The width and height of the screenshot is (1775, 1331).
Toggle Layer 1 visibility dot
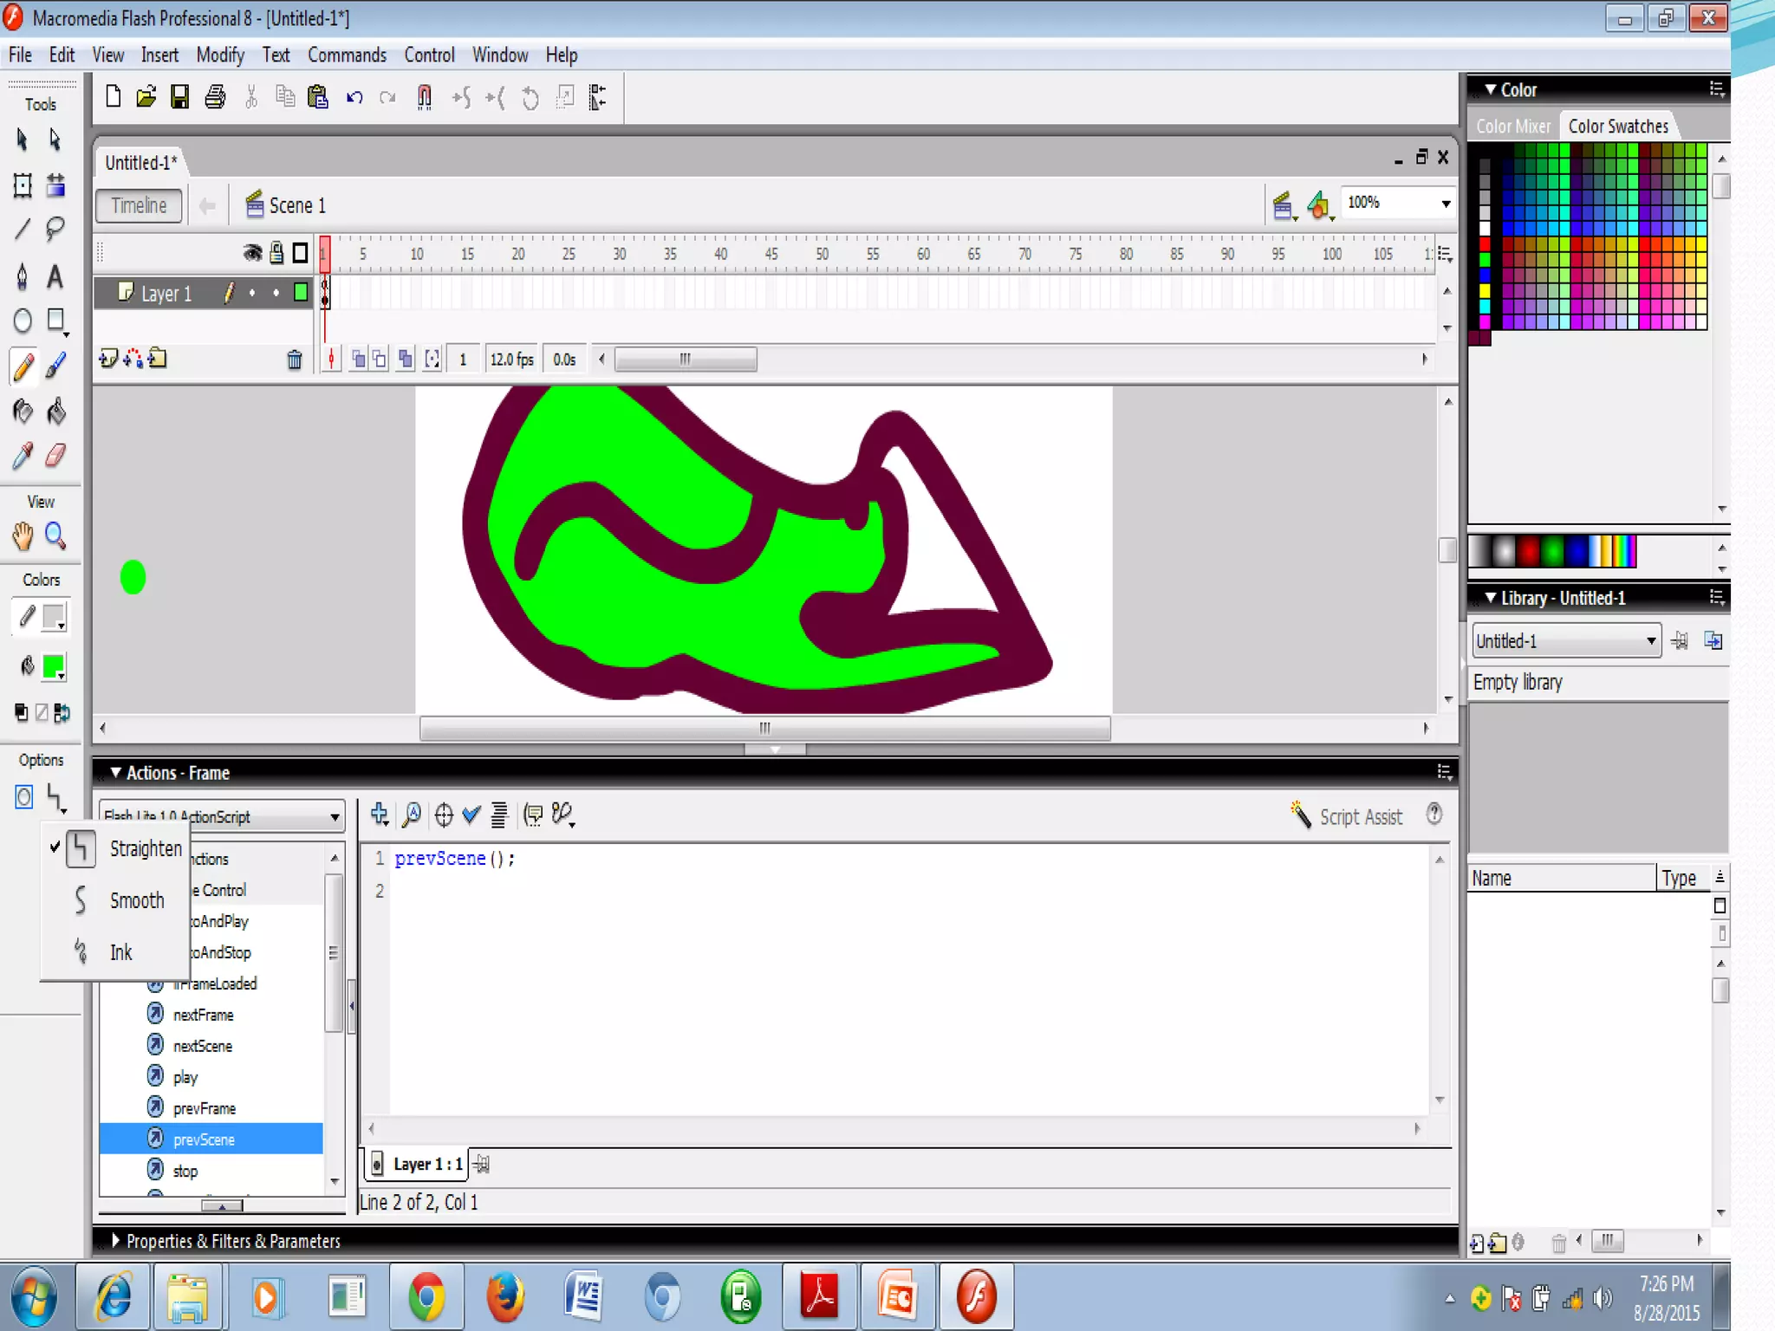(252, 293)
